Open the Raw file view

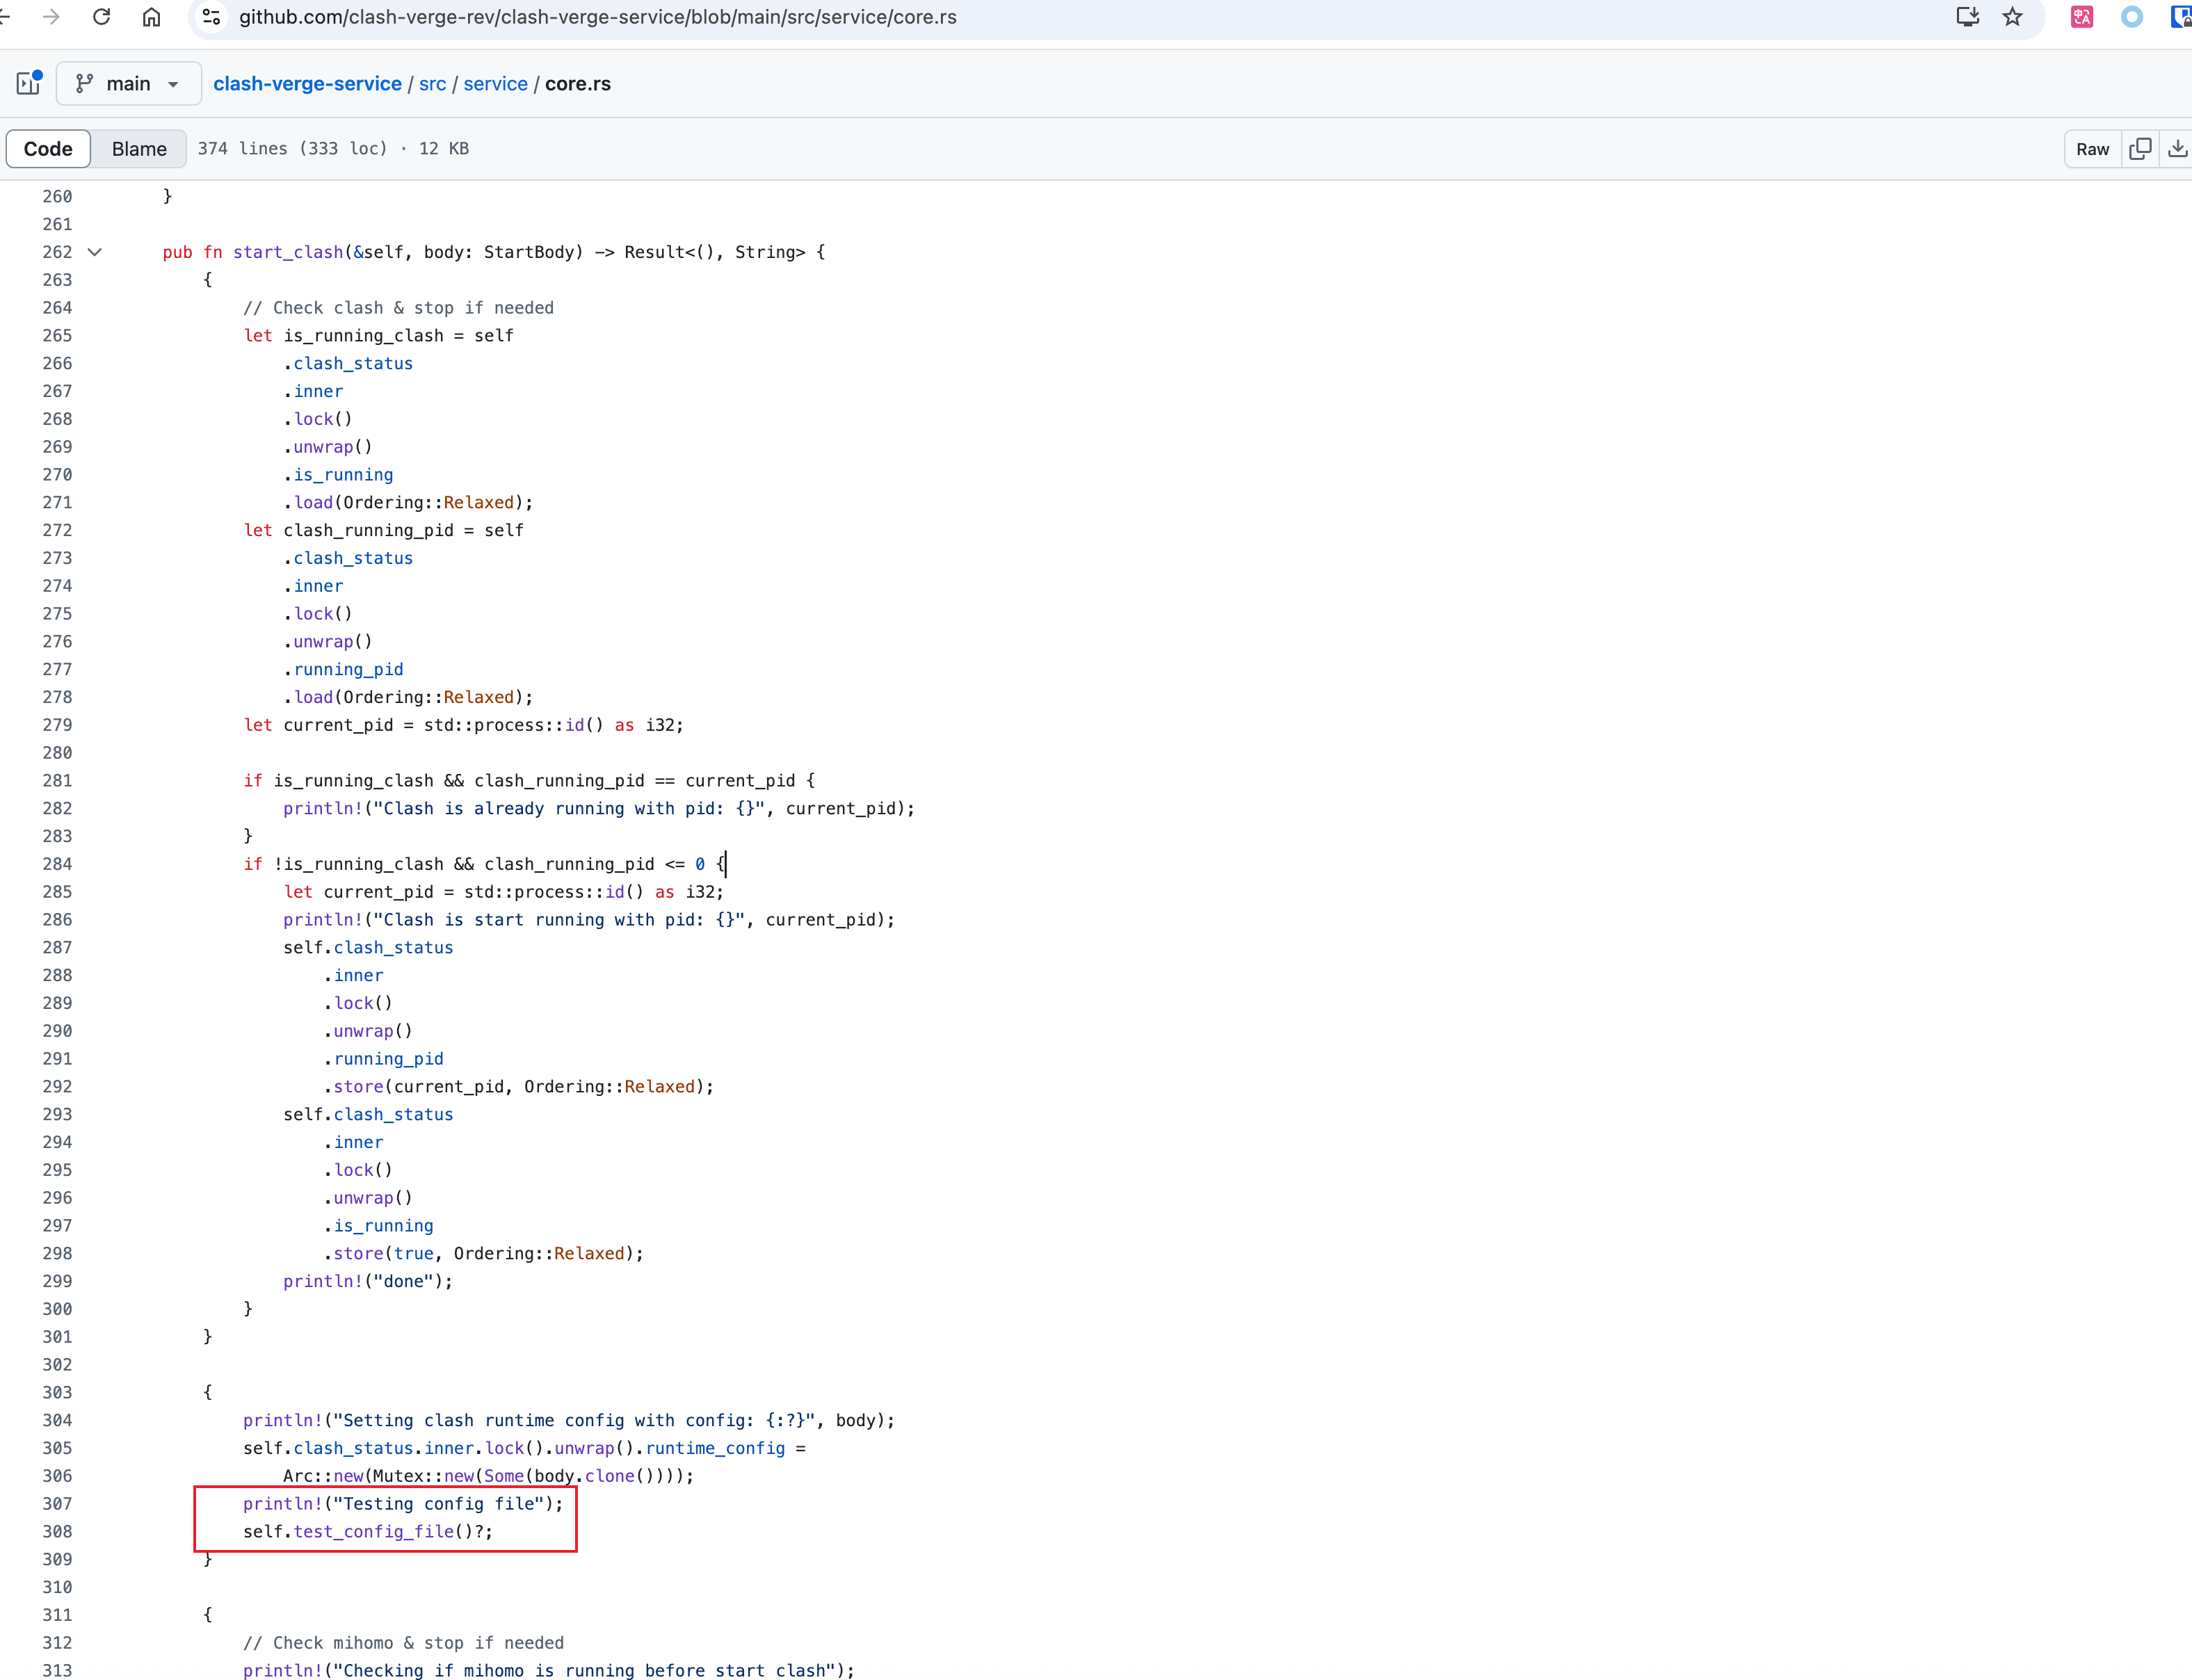pyautogui.click(x=2092, y=149)
